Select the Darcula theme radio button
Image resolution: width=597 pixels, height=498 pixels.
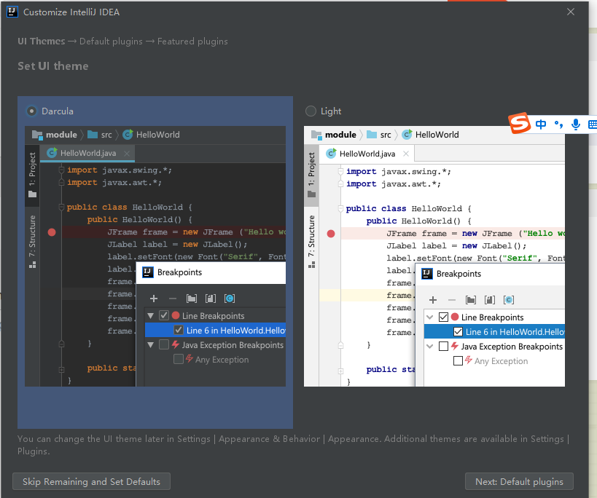(x=31, y=111)
